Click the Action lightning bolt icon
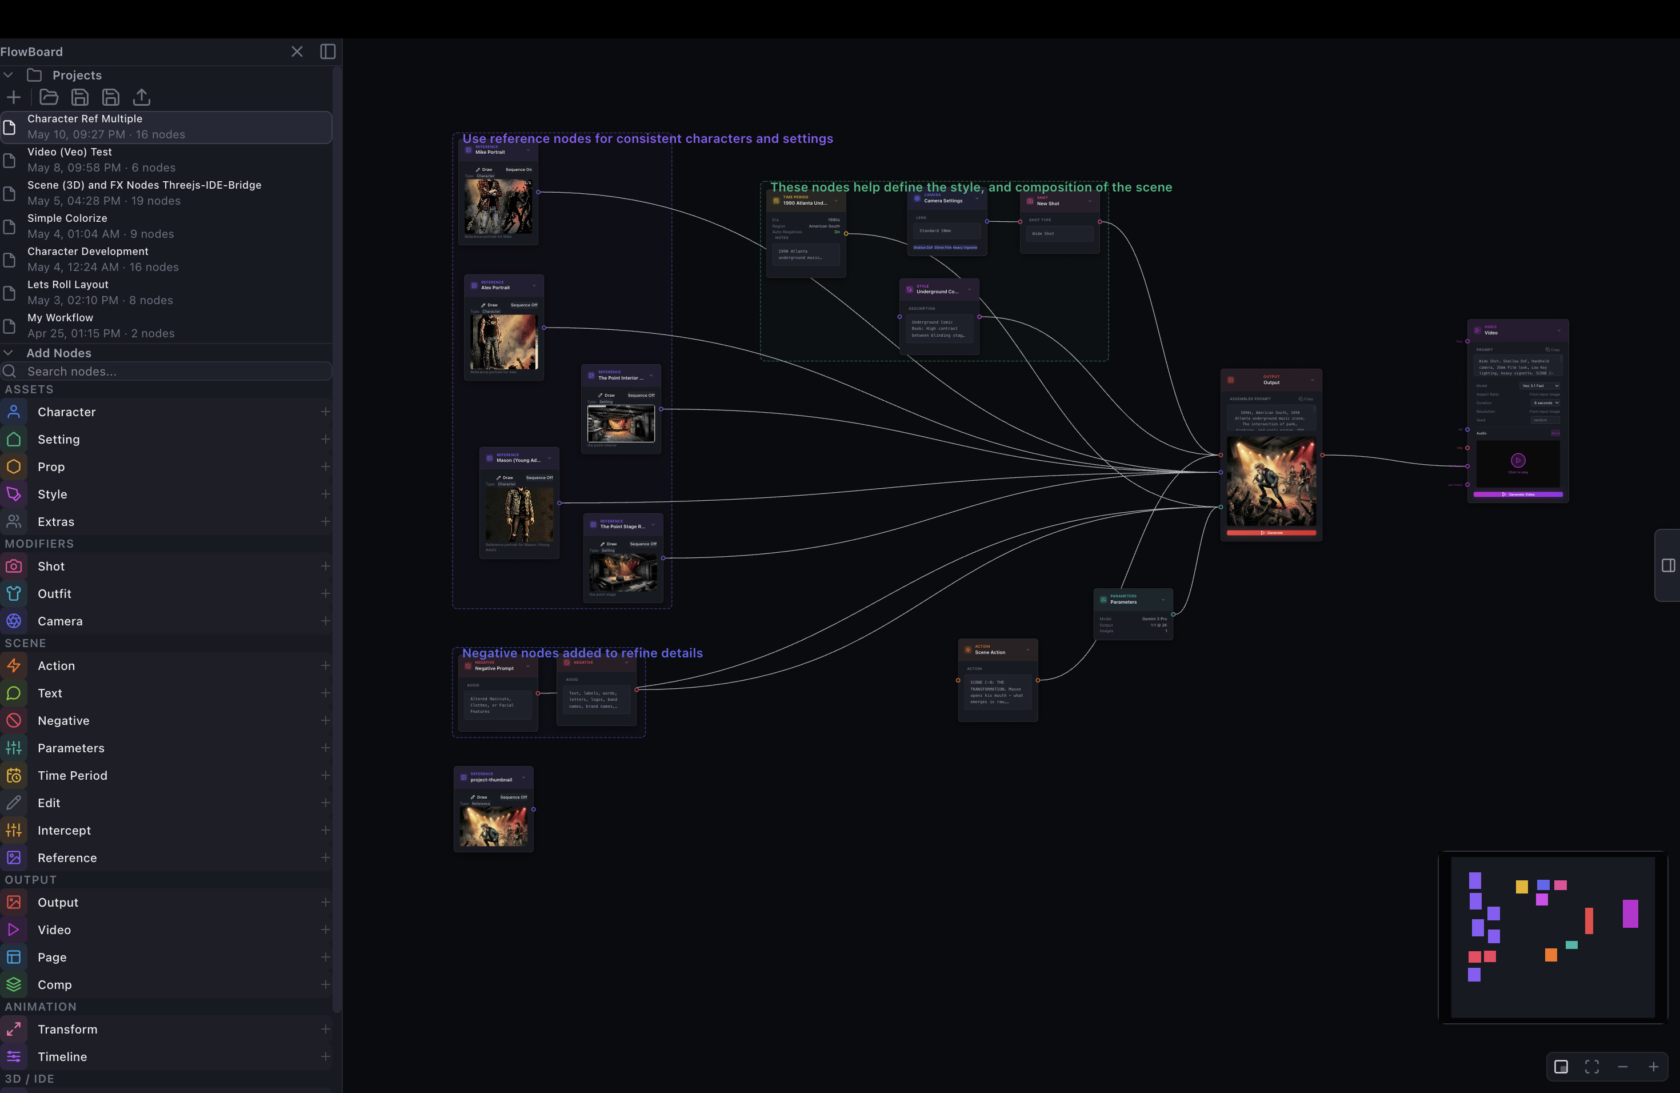The image size is (1680, 1093). point(14,666)
